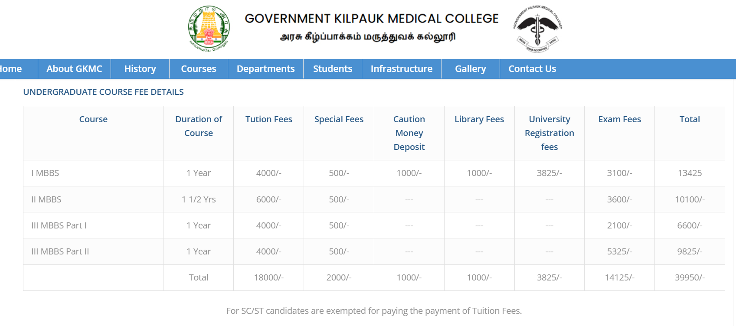
Task: Click the Undergraduate Course Fee Details heading
Action: tap(103, 92)
